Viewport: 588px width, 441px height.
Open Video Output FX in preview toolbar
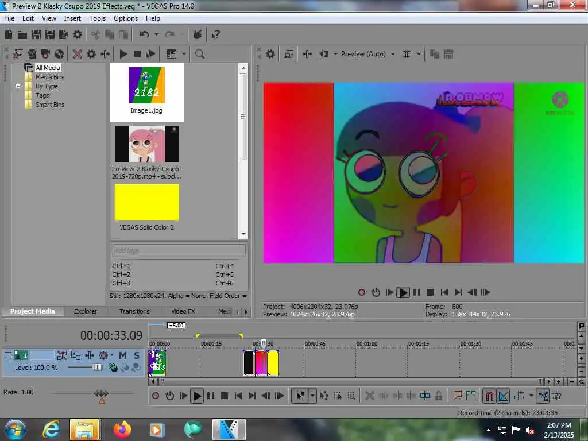[x=307, y=54]
